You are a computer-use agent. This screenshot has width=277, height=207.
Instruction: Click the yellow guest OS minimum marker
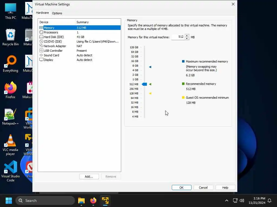tap(150, 93)
